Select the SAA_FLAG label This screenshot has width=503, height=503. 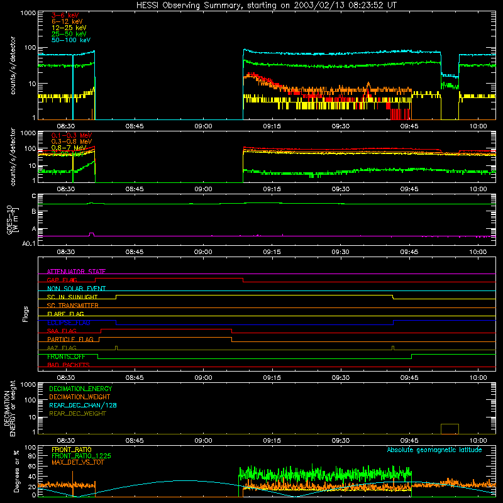click(62, 331)
